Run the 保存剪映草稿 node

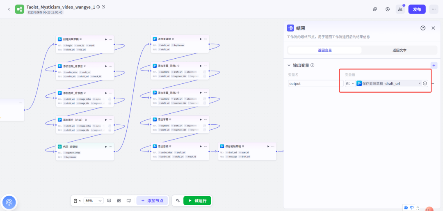coord(268,146)
